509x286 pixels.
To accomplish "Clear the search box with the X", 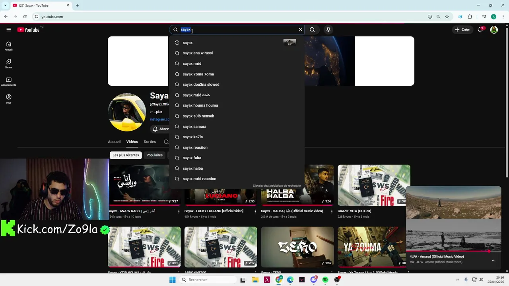I will coord(301,29).
